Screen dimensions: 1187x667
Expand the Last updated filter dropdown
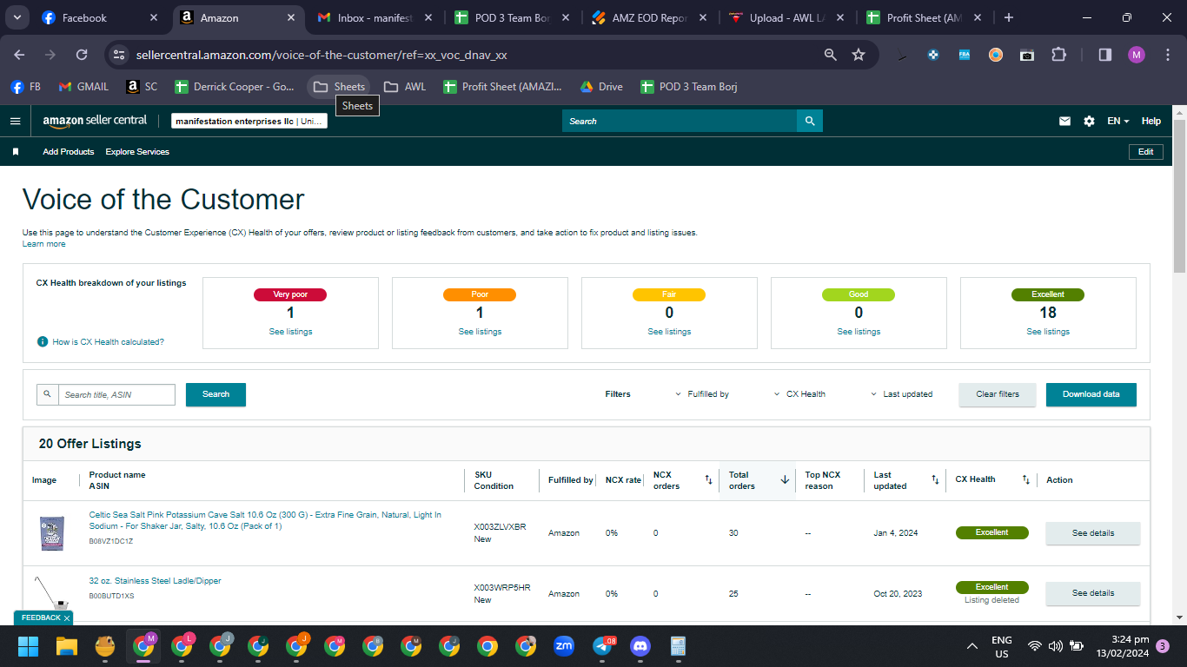click(x=902, y=394)
